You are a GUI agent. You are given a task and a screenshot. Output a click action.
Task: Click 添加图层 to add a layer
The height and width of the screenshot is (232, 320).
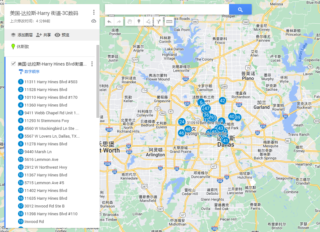[22, 35]
